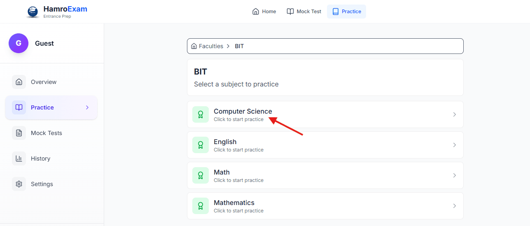Click the purple Guest avatar
The width and height of the screenshot is (530, 226).
pos(19,43)
